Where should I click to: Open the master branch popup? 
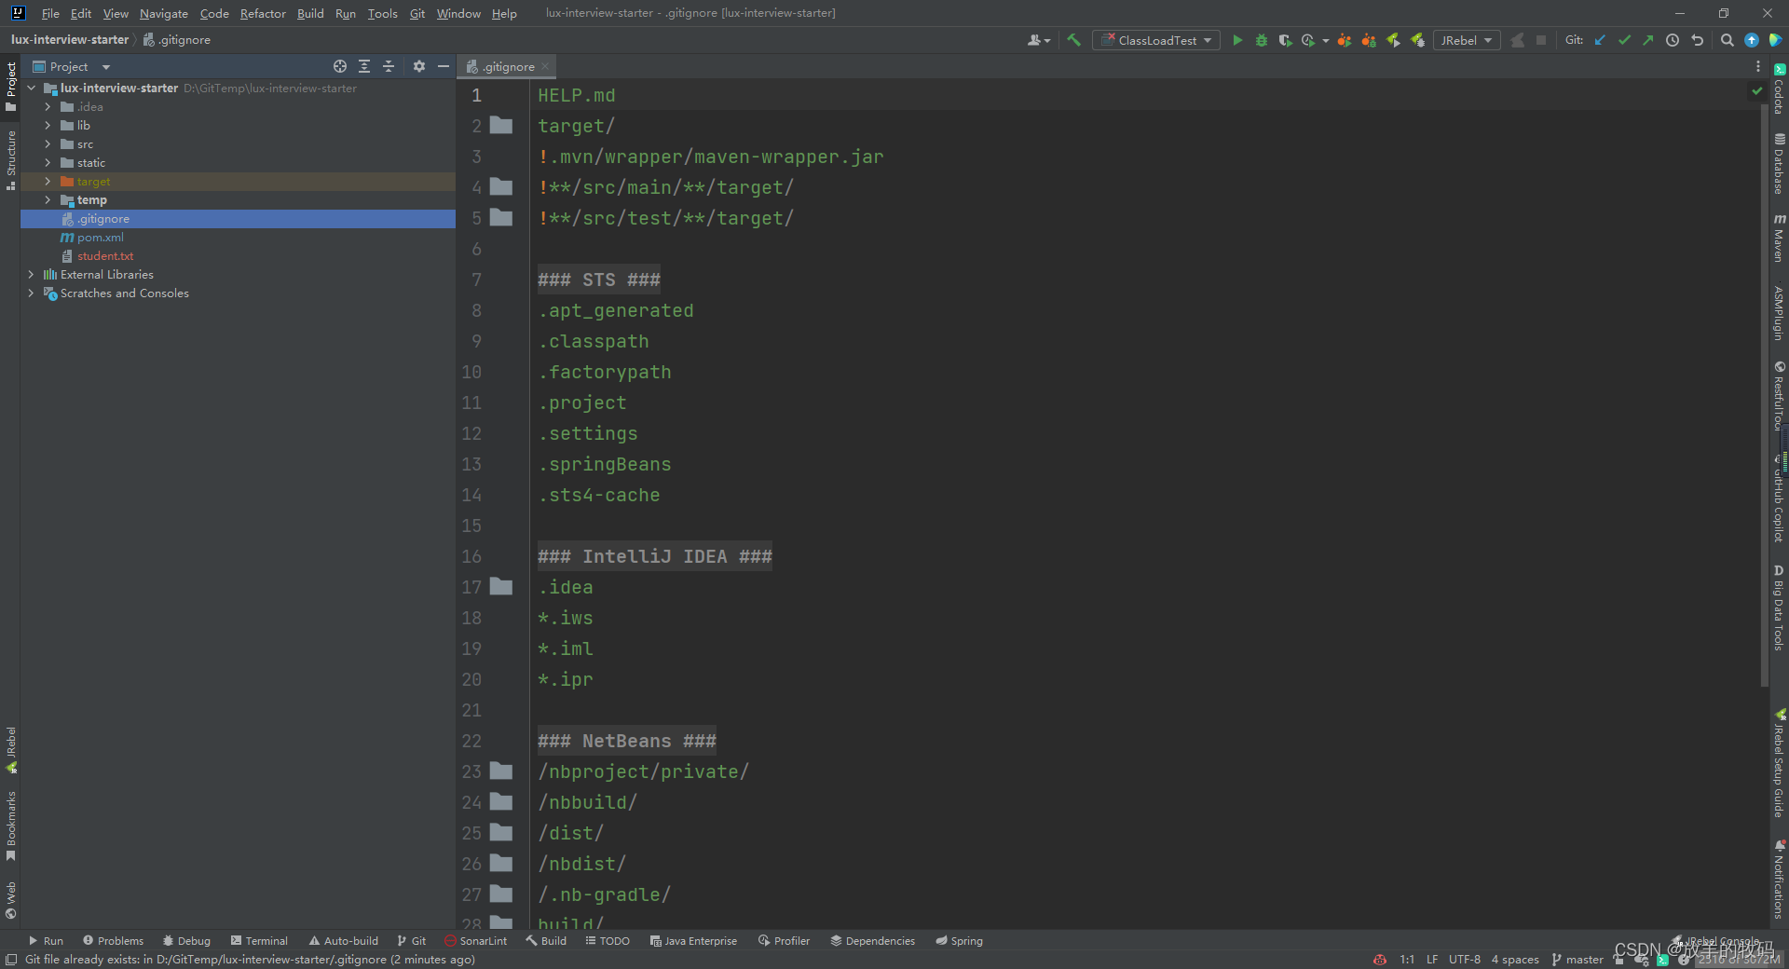click(1584, 960)
